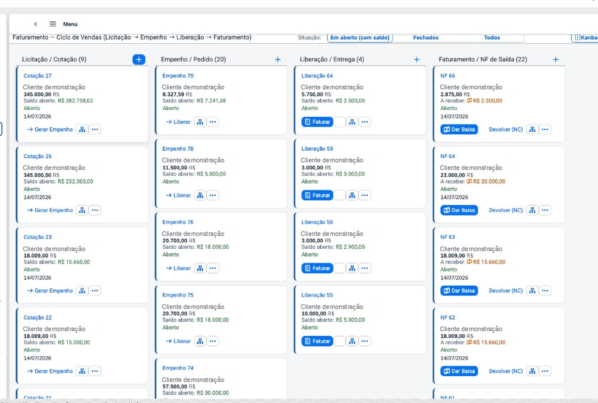
Task: Click Liberar on Empenho 75
Action: click(x=178, y=341)
